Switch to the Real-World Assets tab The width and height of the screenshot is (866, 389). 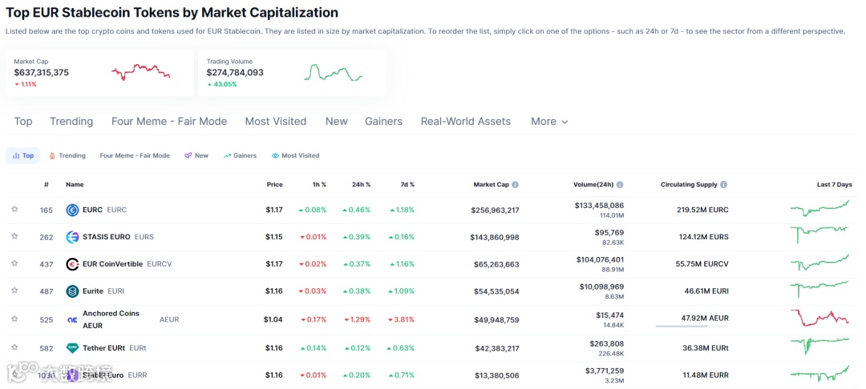[x=465, y=122]
